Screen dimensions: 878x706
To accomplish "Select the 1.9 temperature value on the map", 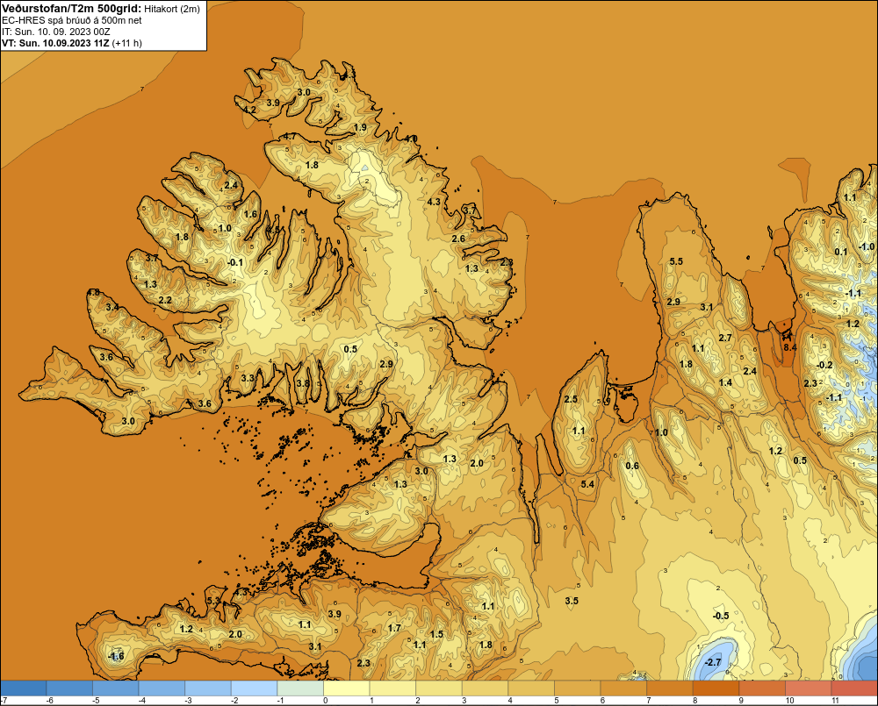I will click(x=360, y=127).
